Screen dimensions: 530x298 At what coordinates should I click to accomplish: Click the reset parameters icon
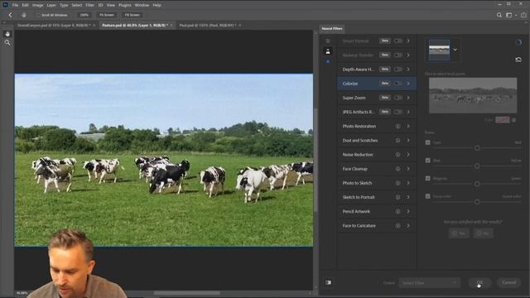[518, 60]
